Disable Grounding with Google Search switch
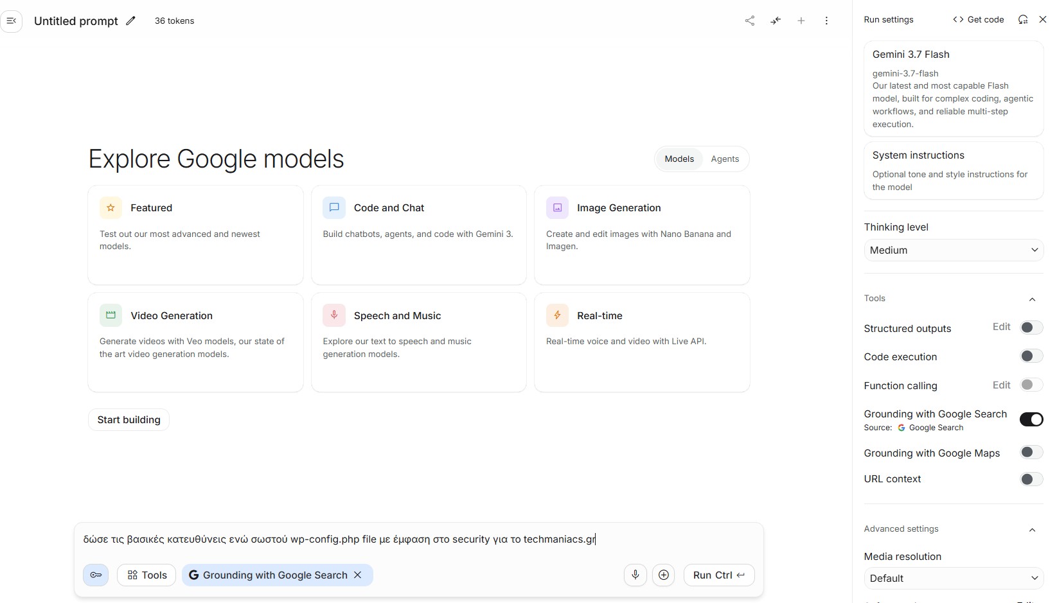This screenshot has width=1057, height=603. (1031, 419)
